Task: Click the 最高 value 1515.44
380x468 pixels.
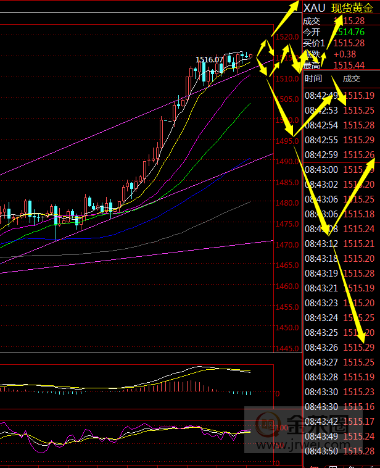Action: [349, 65]
